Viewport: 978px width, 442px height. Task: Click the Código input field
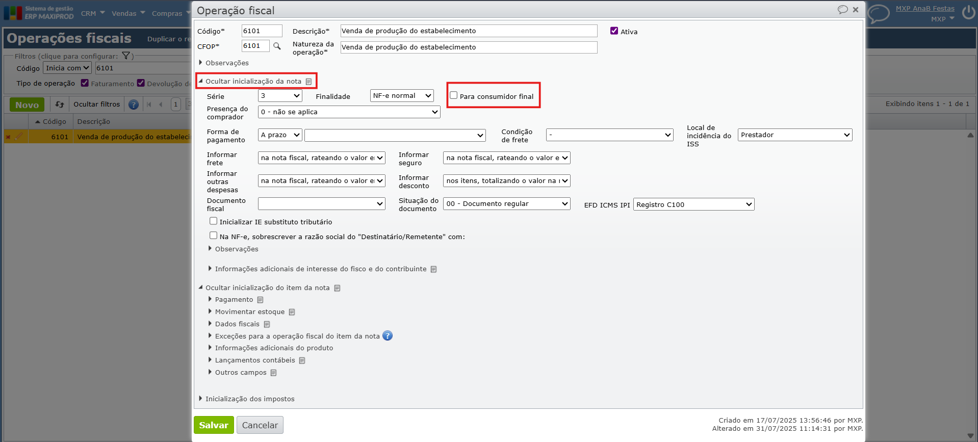(x=262, y=31)
